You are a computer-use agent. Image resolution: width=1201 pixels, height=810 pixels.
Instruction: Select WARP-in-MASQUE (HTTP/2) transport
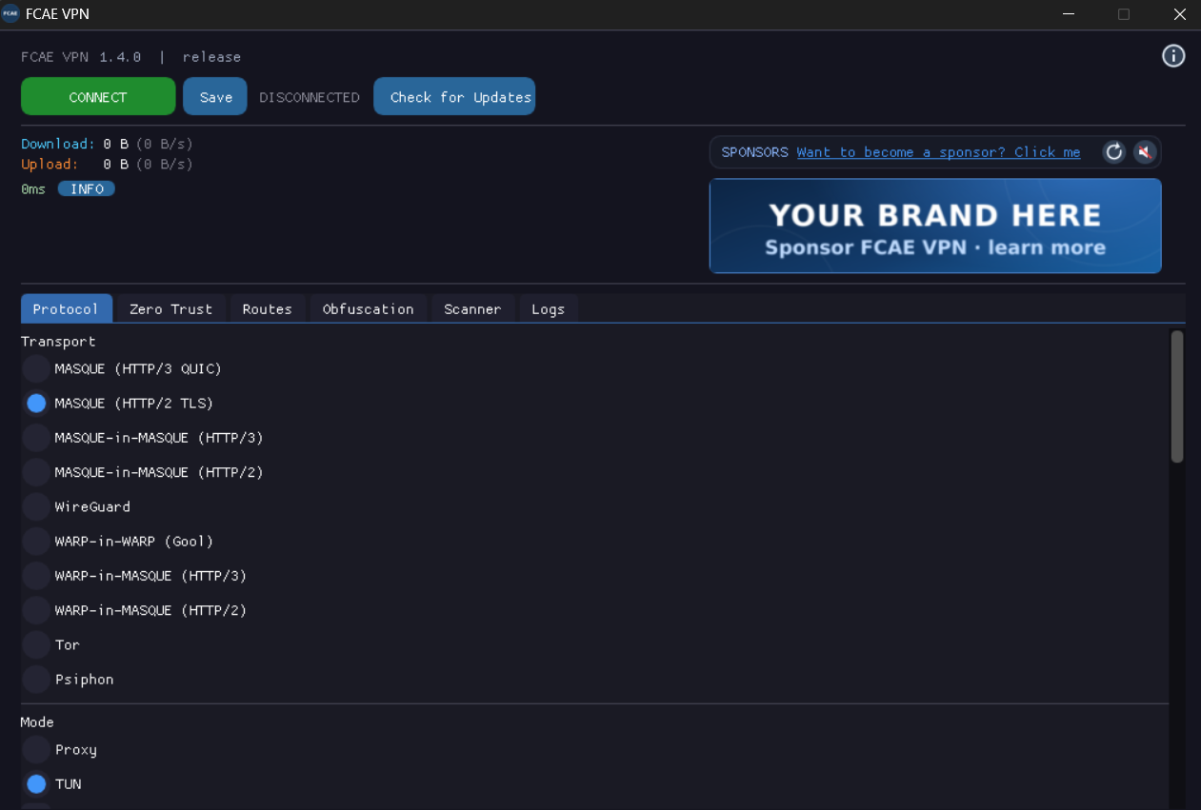click(x=134, y=610)
